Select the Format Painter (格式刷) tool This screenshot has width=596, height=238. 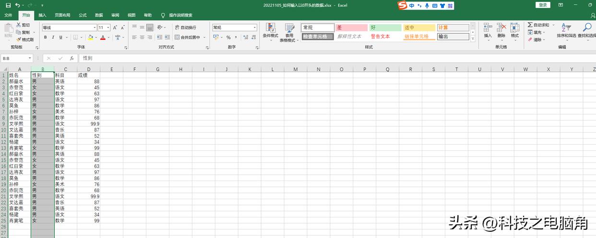19,40
